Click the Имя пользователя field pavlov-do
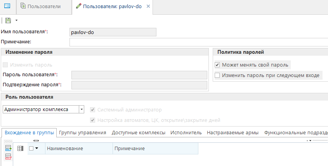This screenshot has width=328, height=166. [x=113, y=33]
